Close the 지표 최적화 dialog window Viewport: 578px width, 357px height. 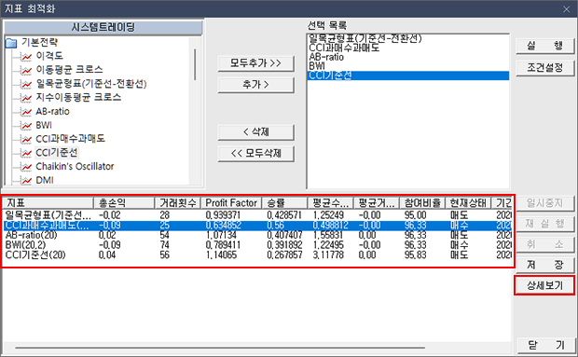coord(566,9)
